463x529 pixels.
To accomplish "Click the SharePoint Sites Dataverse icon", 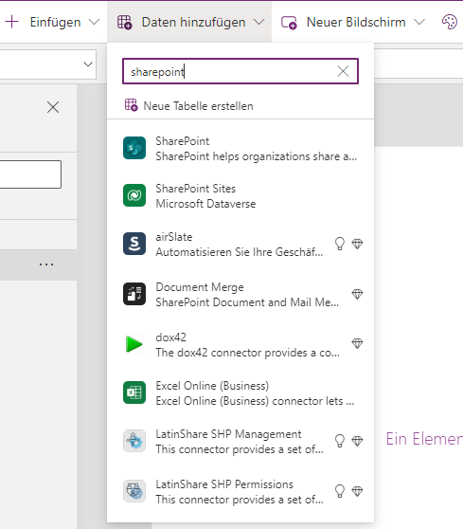I will point(134,195).
